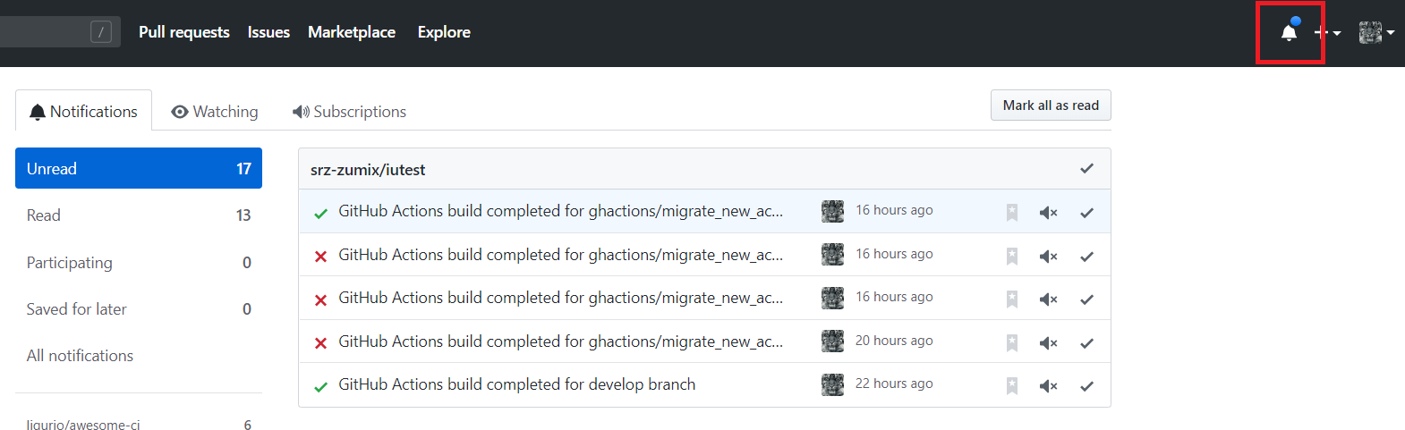Mark the 20 hours ago notification read
1405x430 pixels.
(1086, 342)
